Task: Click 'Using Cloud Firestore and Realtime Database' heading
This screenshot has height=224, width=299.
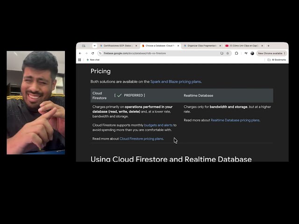Action: (171, 159)
